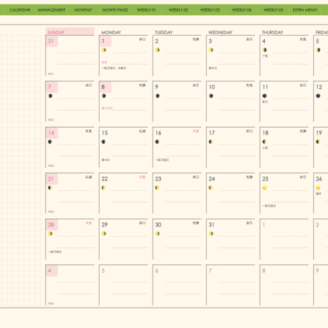Select the WEEKLY-04 tab
The image size is (328, 328).
[x=242, y=10]
